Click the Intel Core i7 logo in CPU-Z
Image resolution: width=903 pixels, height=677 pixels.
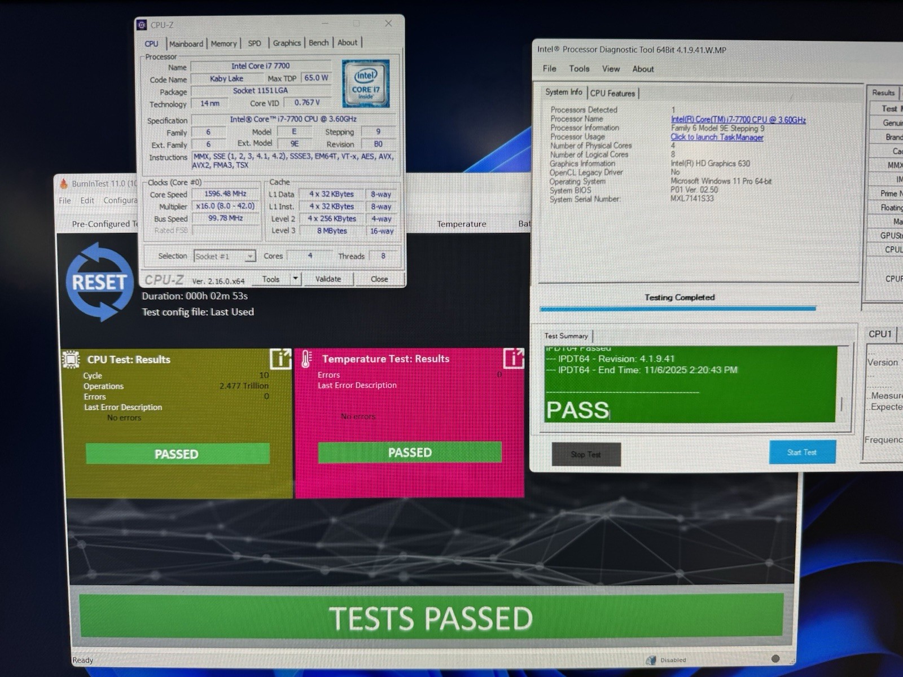click(x=366, y=83)
